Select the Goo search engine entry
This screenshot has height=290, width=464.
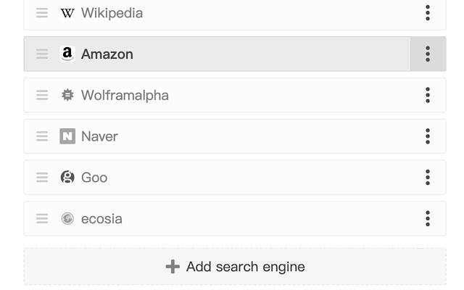[235, 177]
